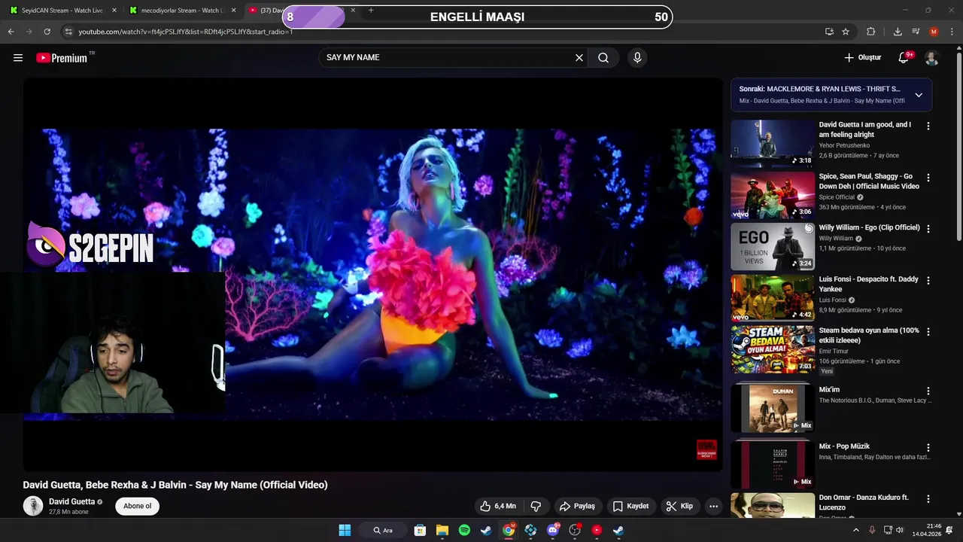This screenshot has width=963, height=542.
Task: Click the Ara taskbar search box
Action: (384, 530)
